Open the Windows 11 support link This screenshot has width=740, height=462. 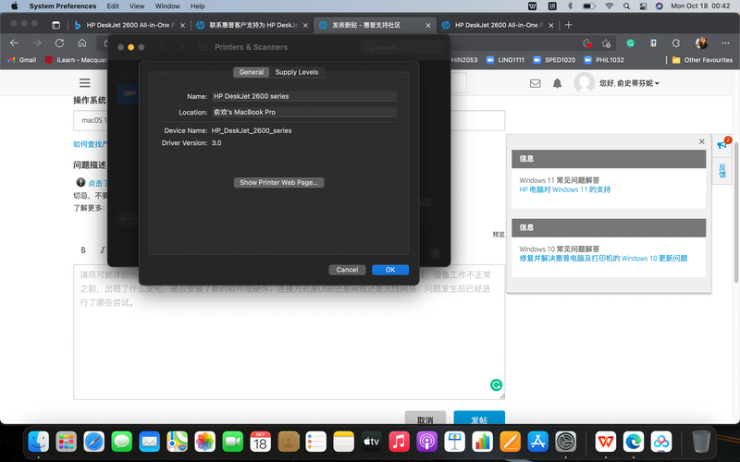pyautogui.click(x=564, y=189)
